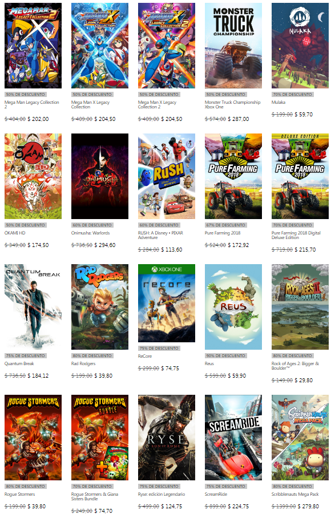335x522 pixels.
Task: Select the Mega Man X Legacy Collection 2 title
Action: [x=157, y=104]
